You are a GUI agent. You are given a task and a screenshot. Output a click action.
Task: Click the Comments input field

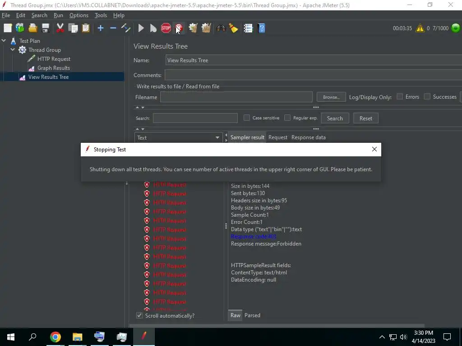(x=313, y=75)
